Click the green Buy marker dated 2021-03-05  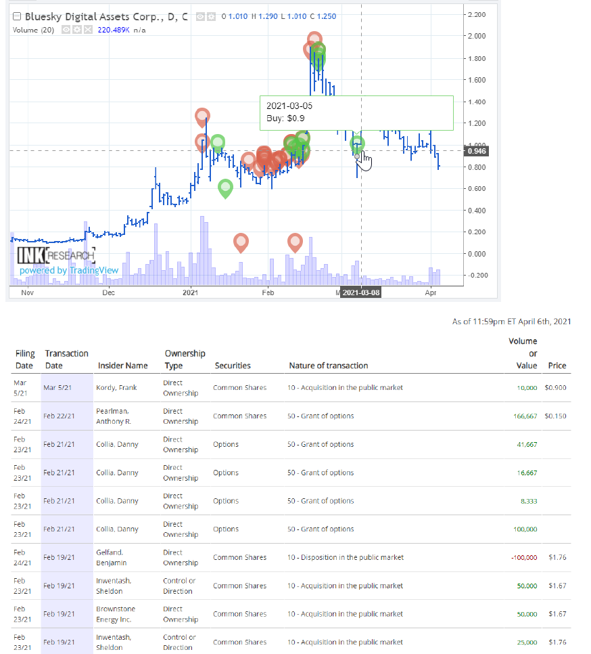click(x=356, y=144)
